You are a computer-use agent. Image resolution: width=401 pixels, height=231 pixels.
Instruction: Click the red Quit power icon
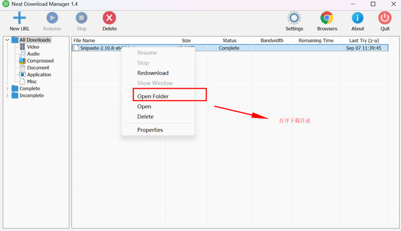(385, 18)
